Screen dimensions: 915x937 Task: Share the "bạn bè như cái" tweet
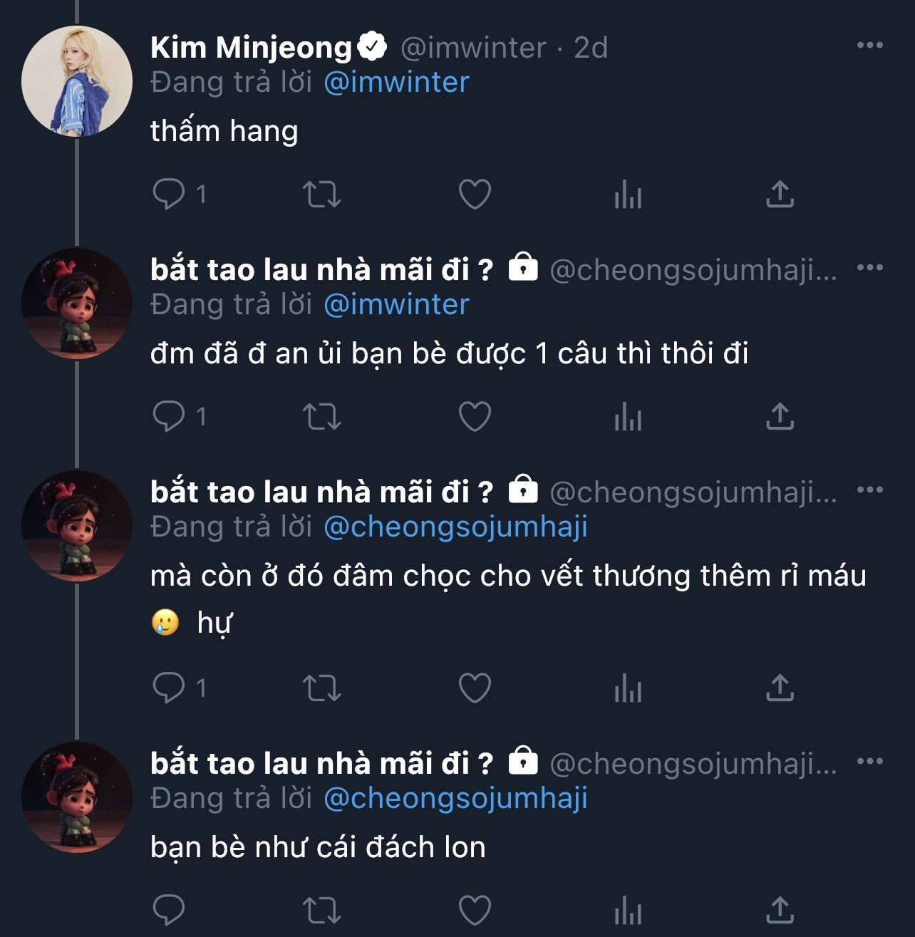(780, 911)
